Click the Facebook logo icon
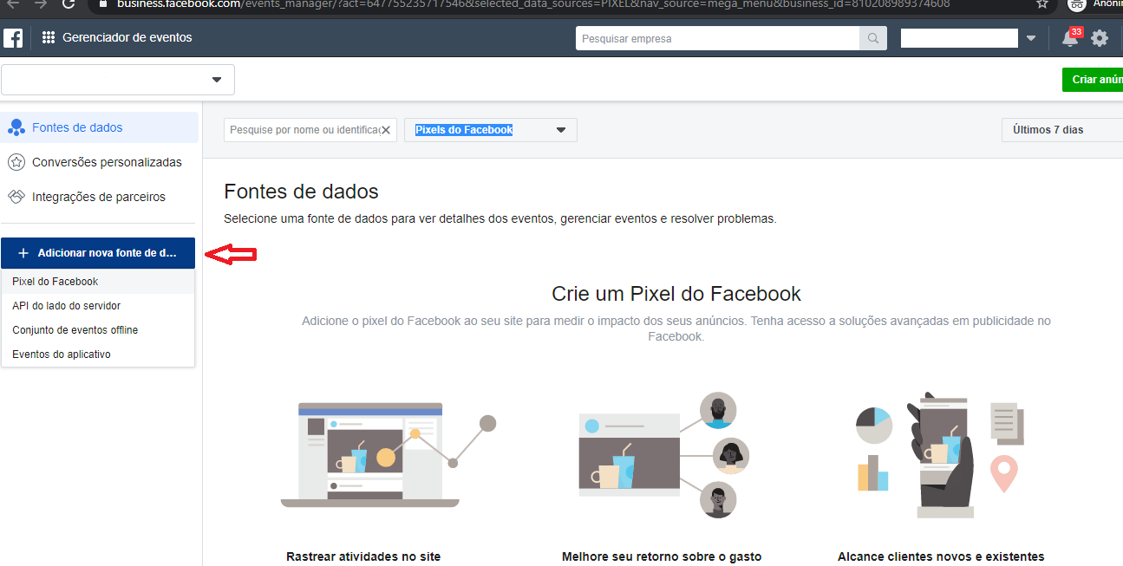This screenshot has height=566, width=1123. [x=13, y=38]
